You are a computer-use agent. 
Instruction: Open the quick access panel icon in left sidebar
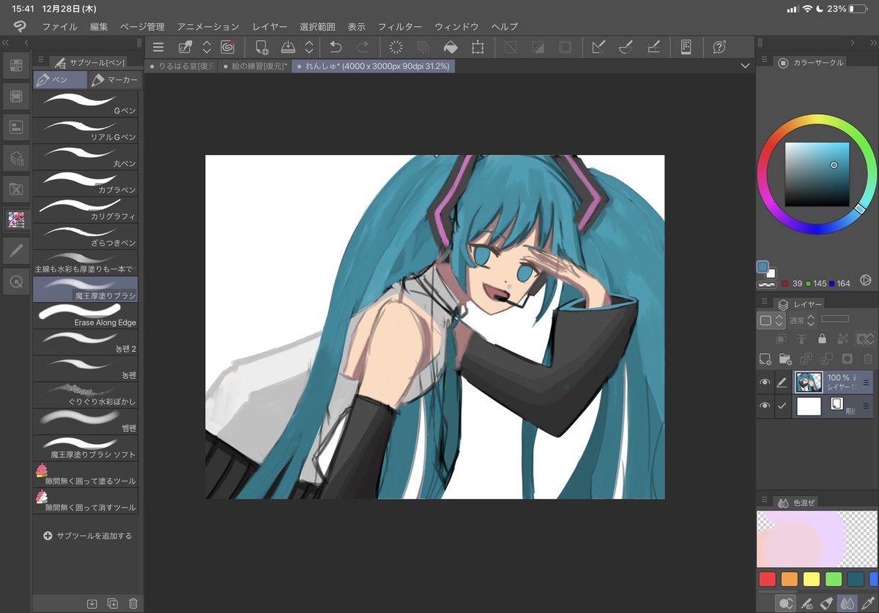(15, 66)
